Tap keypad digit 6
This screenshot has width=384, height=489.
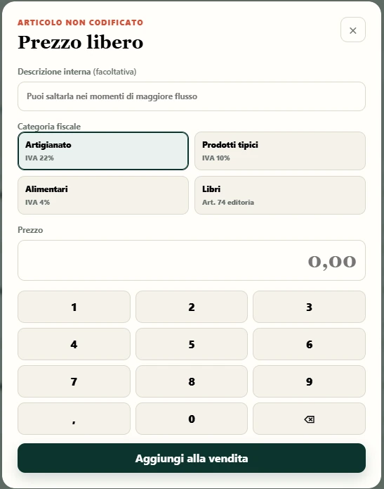point(309,344)
